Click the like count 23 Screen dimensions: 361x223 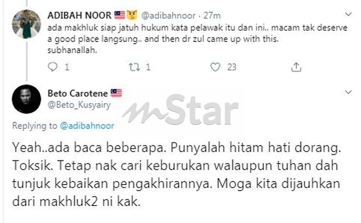click(x=232, y=67)
